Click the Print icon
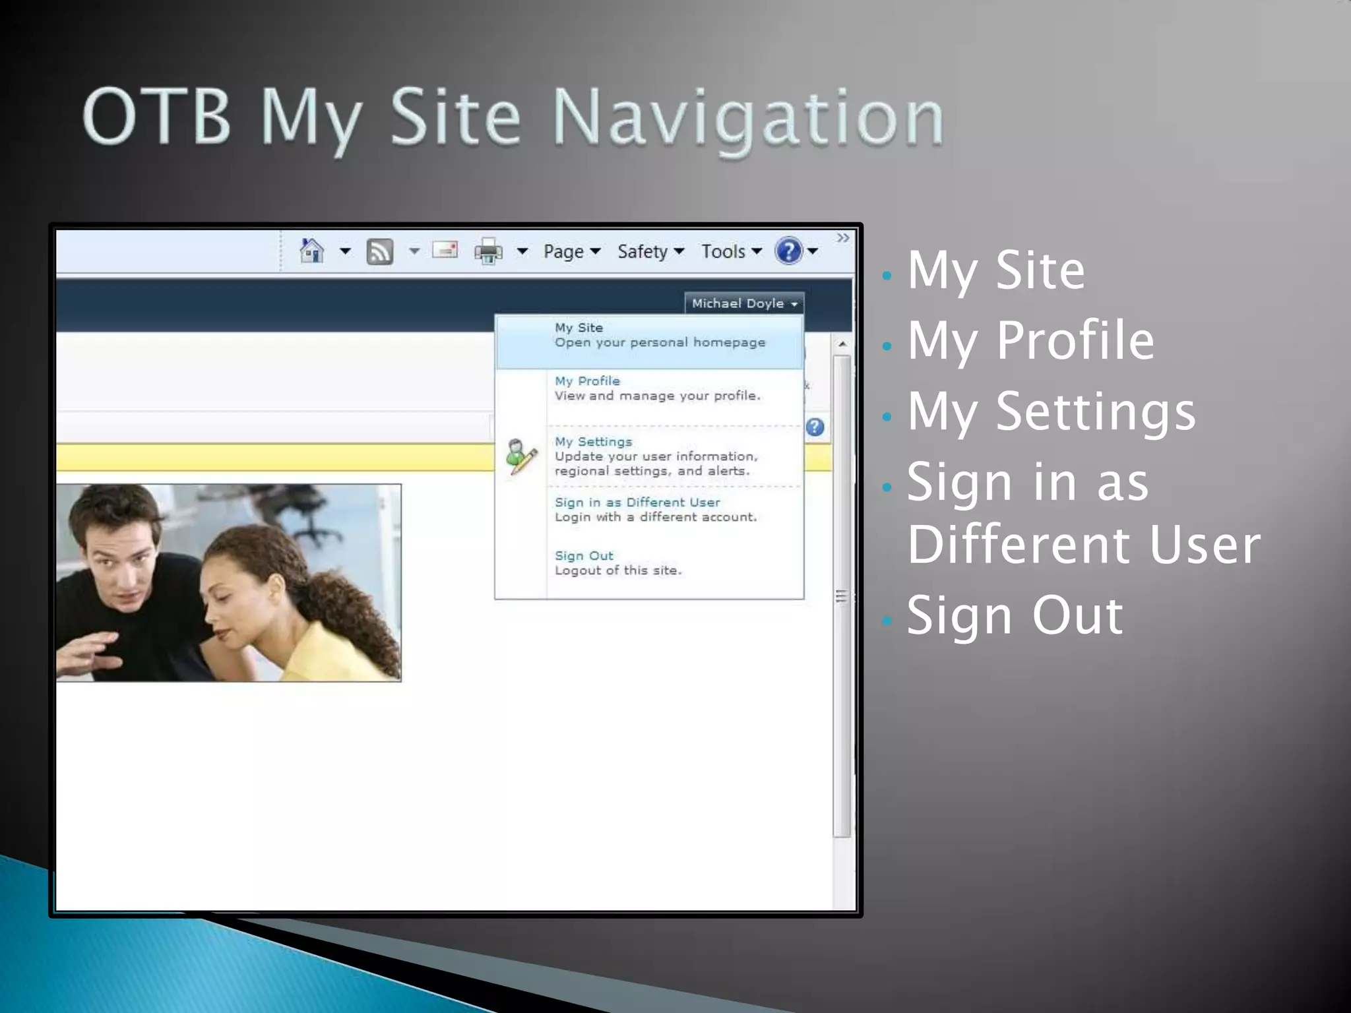This screenshot has height=1013, width=1351. tap(488, 251)
